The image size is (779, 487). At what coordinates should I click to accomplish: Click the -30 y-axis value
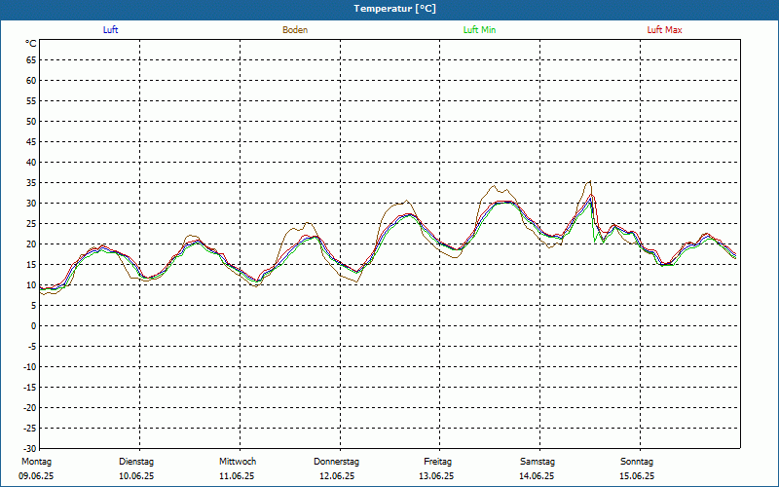[x=29, y=449]
